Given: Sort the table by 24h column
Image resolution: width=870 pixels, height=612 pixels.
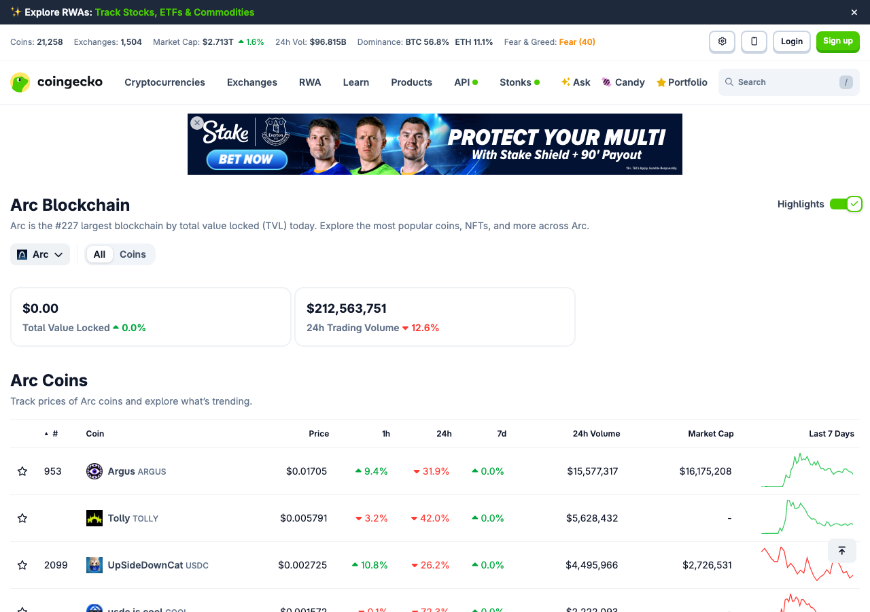Looking at the screenshot, I should (x=444, y=434).
